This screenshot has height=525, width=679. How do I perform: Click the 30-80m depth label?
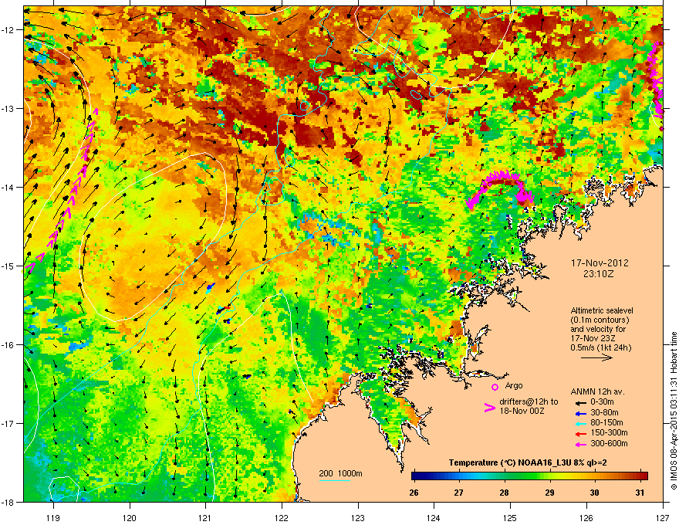point(604,413)
